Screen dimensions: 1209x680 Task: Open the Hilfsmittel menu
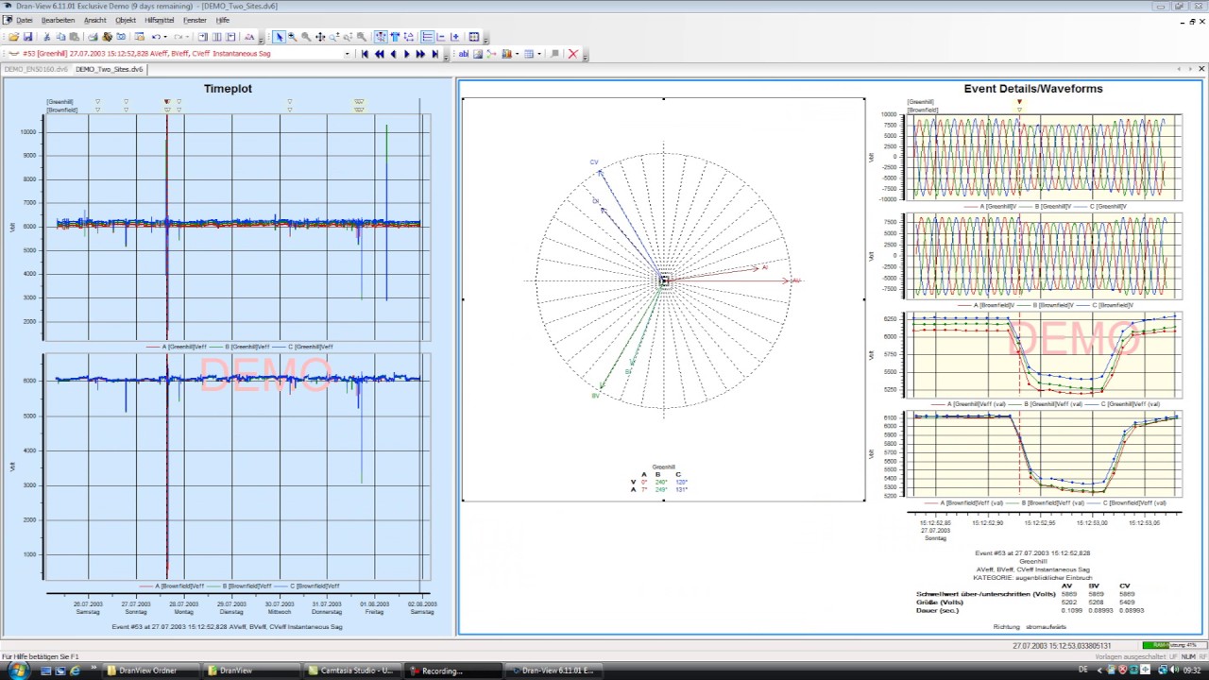159,20
